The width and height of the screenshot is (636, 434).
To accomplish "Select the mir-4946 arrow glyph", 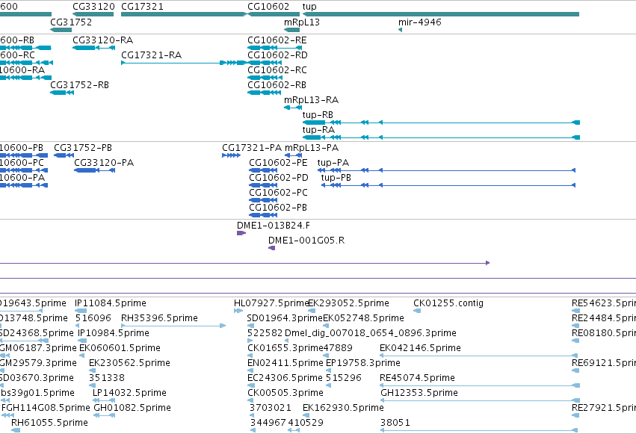I will point(401,30).
